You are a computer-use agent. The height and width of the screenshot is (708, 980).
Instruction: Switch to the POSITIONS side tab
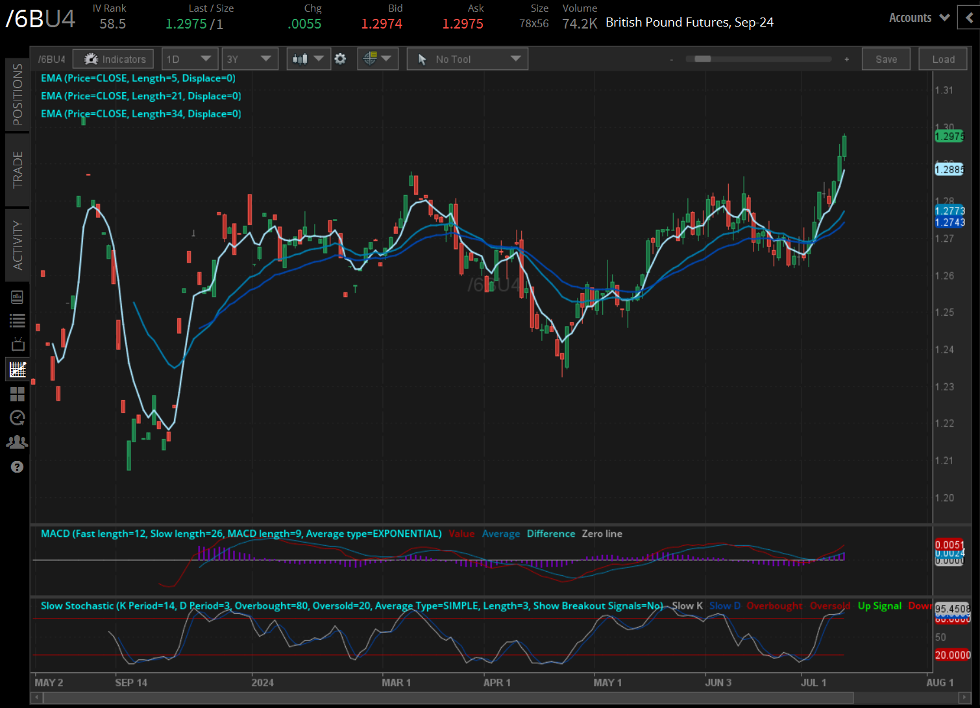[x=18, y=94]
